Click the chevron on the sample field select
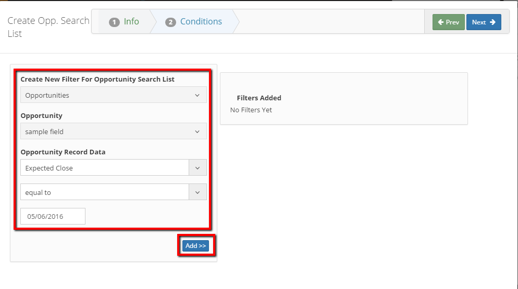The width and height of the screenshot is (518, 289). 197,132
